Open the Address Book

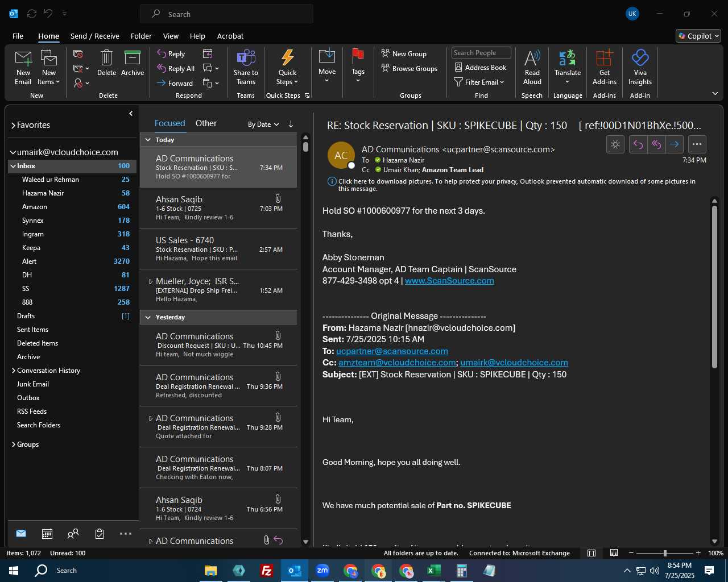pos(480,67)
